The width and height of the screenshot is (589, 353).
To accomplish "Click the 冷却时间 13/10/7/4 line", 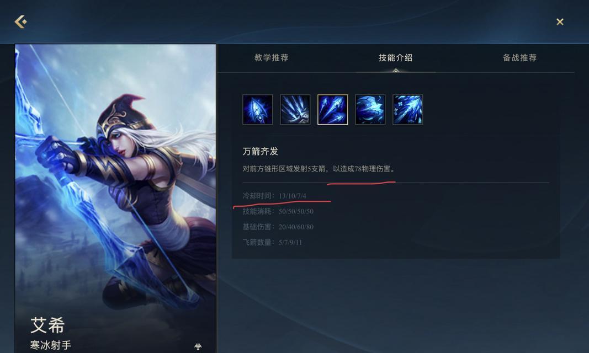I will pyautogui.click(x=274, y=196).
